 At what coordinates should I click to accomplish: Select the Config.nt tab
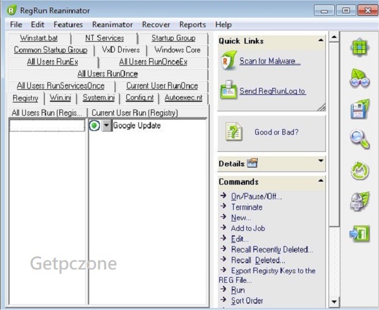pyautogui.click(x=140, y=97)
